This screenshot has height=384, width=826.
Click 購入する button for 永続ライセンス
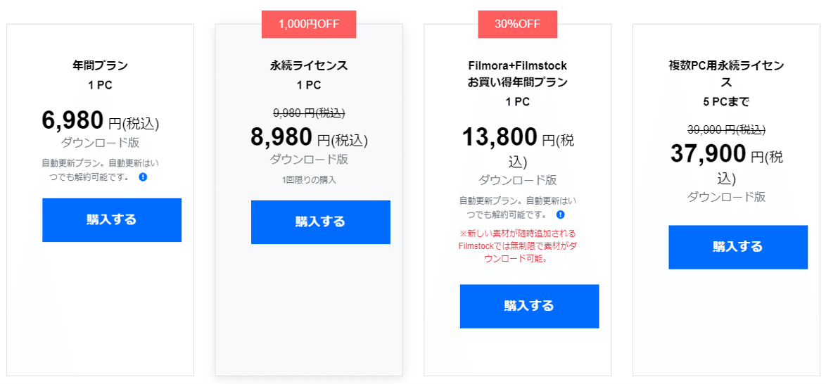(320, 222)
